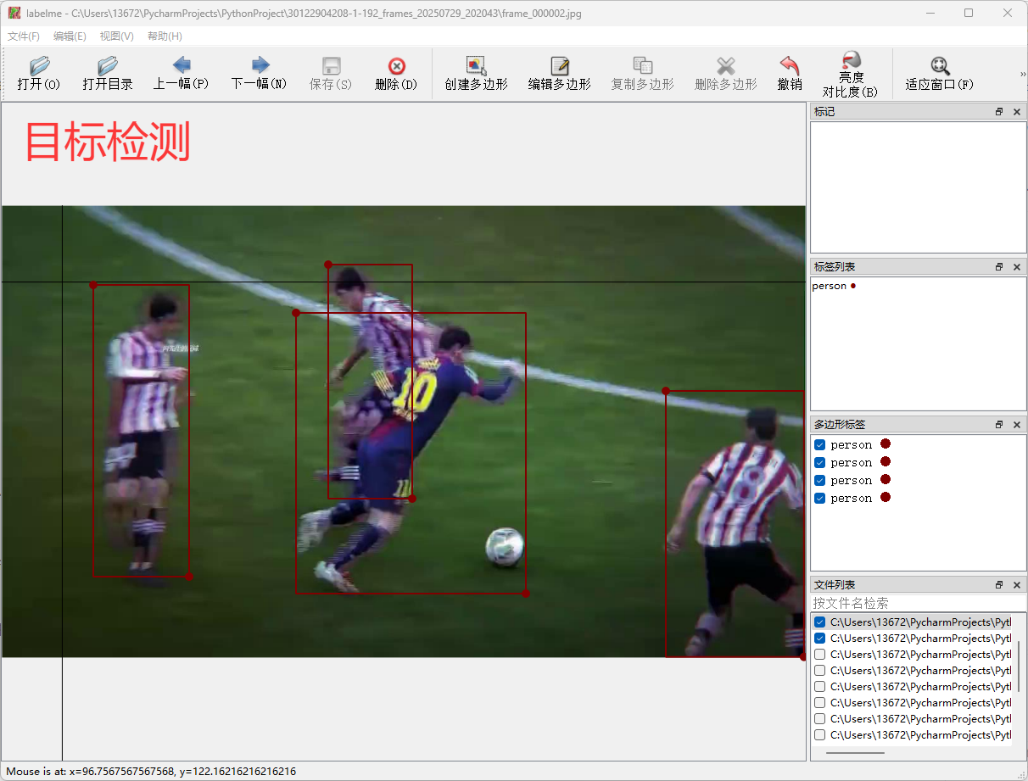The width and height of the screenshot is (1028, 781).
Task: Click the 复制多边形 icon
Action: click(643, 66)
